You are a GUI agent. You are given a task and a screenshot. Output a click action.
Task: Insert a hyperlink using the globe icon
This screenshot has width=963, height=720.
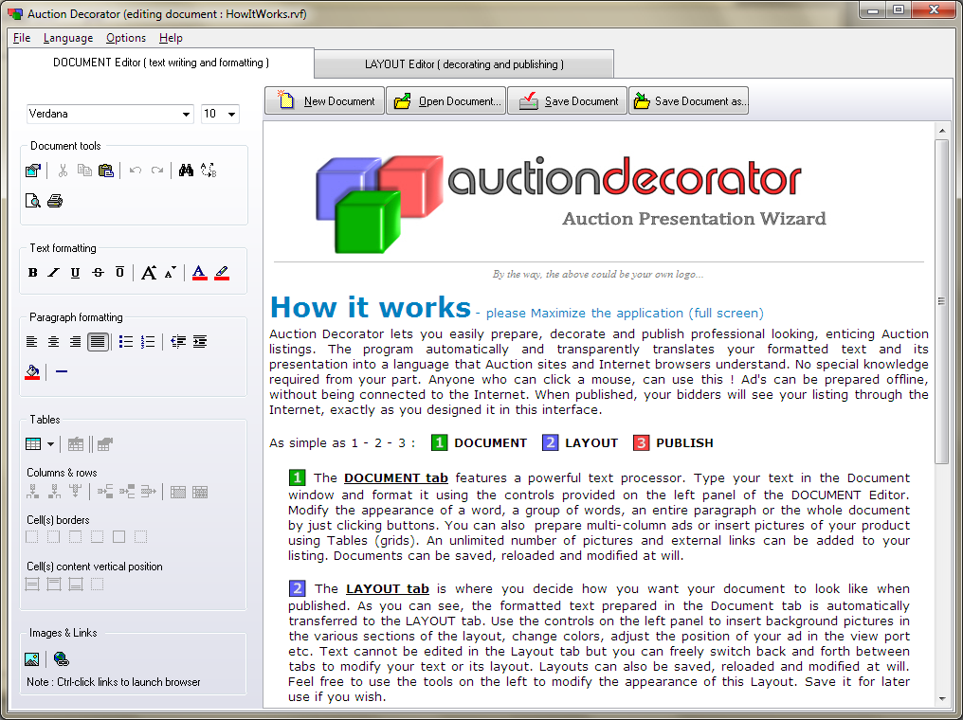pyautogui.click(x=62, y=659)
